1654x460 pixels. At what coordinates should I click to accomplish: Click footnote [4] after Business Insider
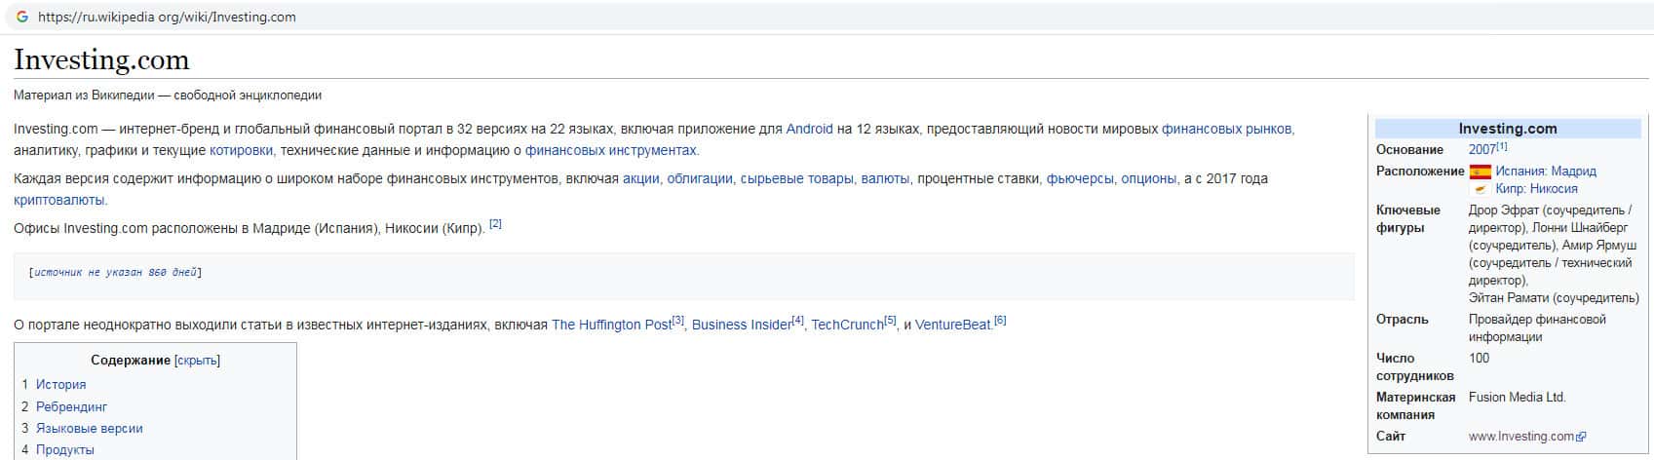pyautogui.click(x=798, y=320)
